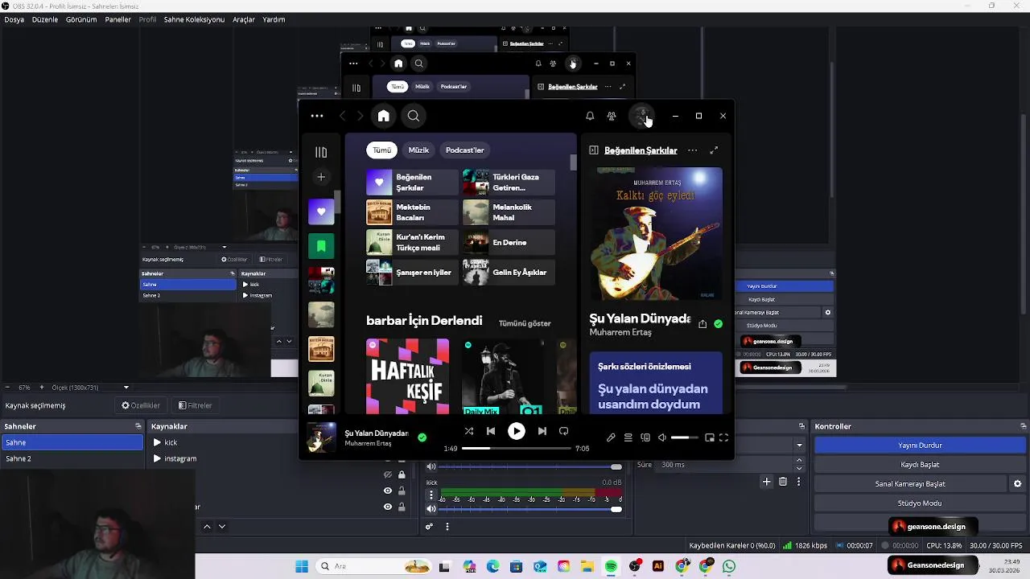Open the Dosya menu
The height and width of the screenshot is (579, 1030).
[x=14, y=19]
